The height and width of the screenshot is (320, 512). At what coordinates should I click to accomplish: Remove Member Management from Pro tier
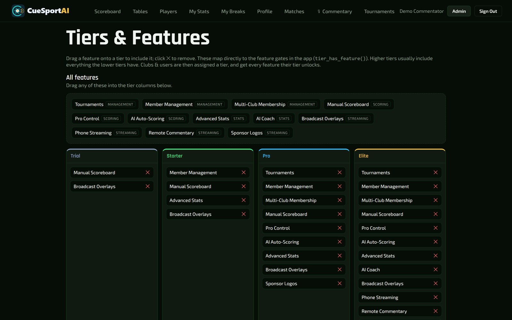coord(340,186)
